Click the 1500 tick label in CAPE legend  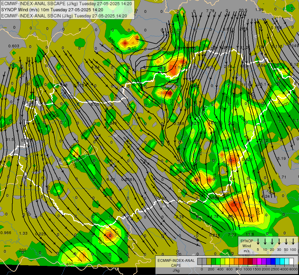pyautogui.click(x=257, y=269)
